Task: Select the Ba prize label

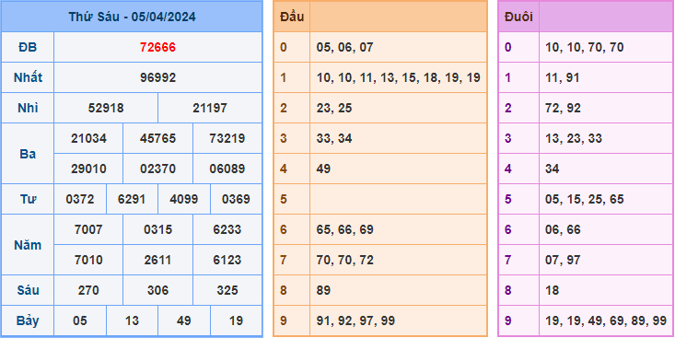Action: (28, 154)
